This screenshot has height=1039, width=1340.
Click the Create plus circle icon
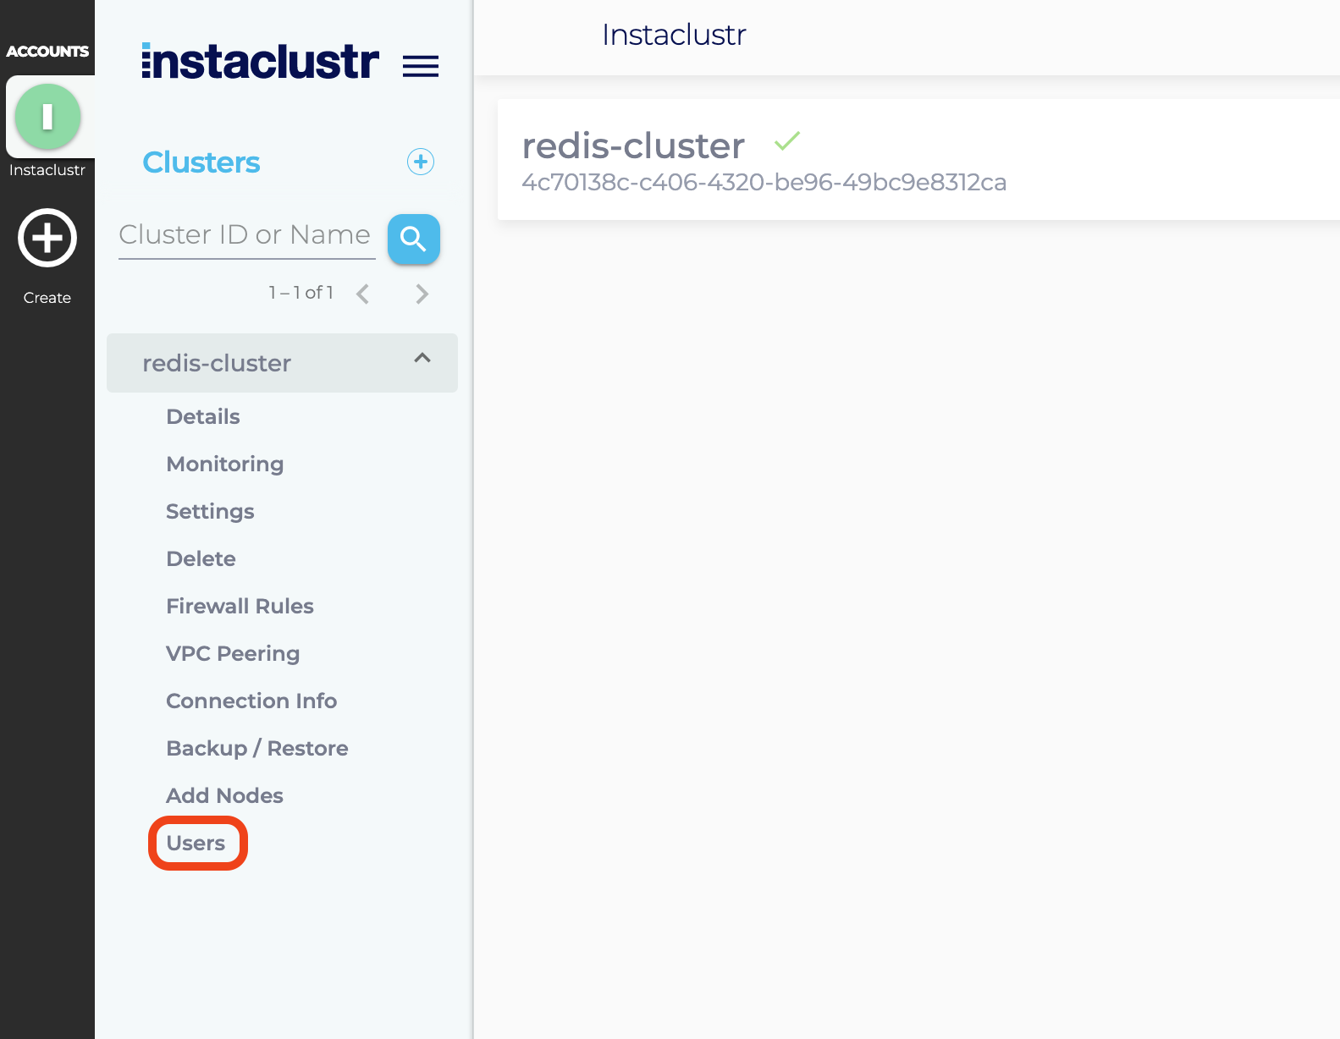point(47,238)
